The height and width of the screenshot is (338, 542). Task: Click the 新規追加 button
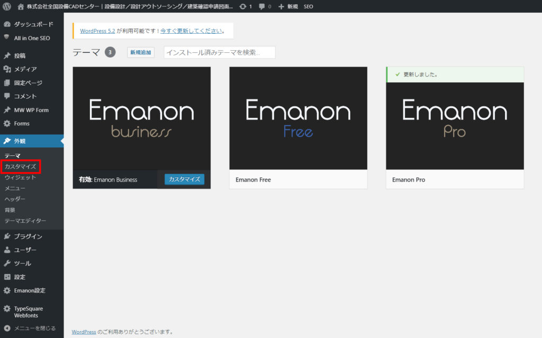point(141,52)
